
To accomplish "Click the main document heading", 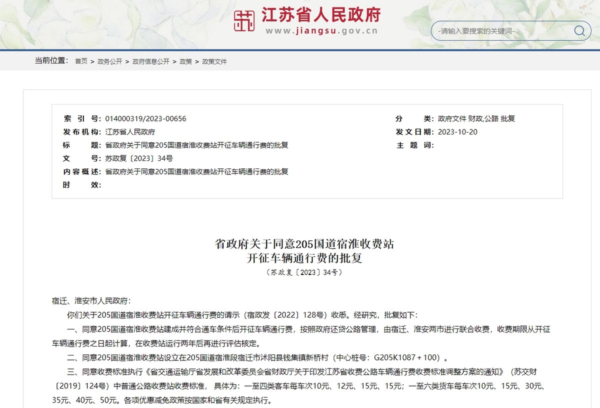I will 304,251.
